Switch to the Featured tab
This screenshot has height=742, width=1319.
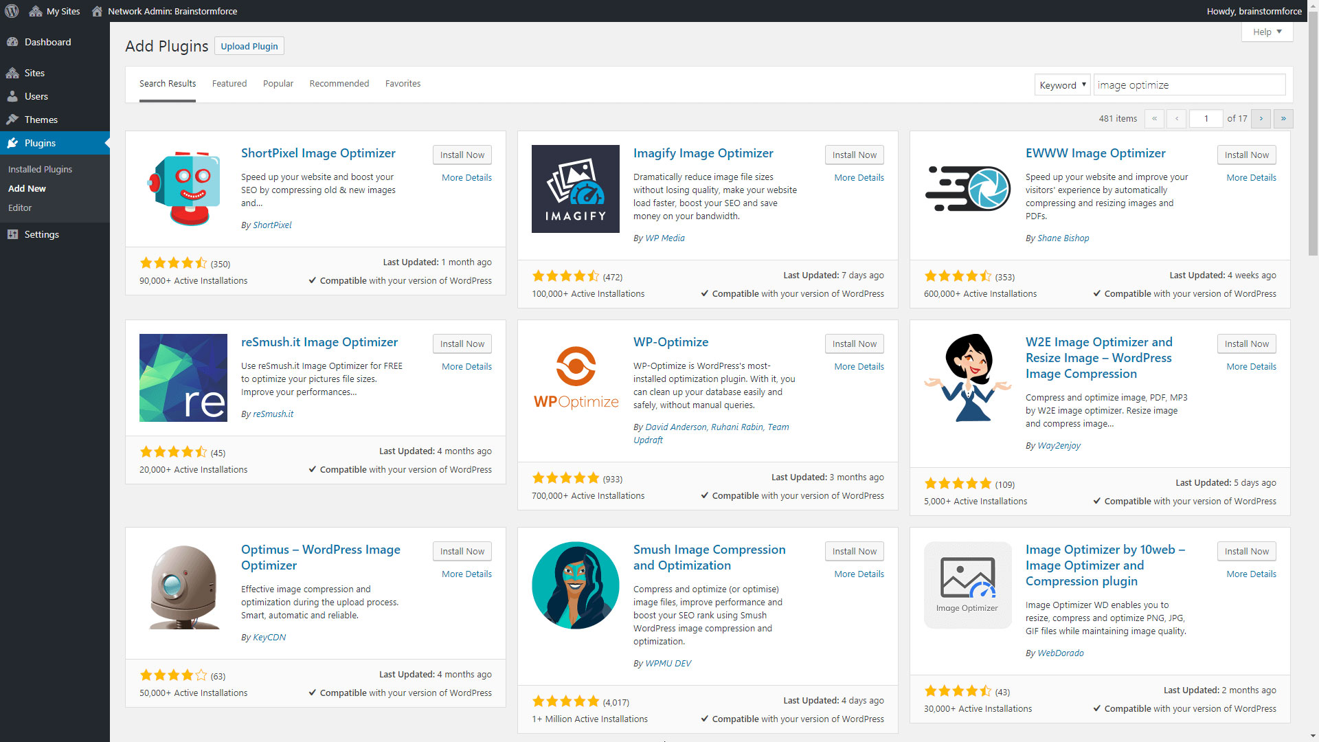coord(229,83)
